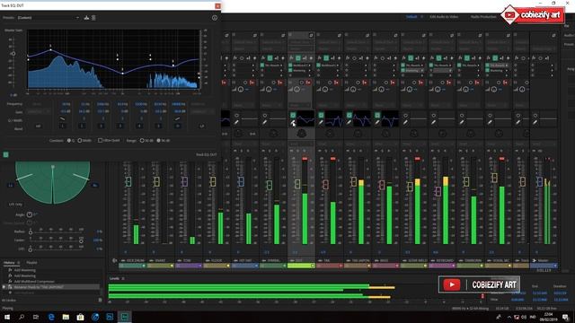The height and width of the screenshot is (323, 575).
Task: Open first effect slot menu on TAMBORIN
Action: 479,65
